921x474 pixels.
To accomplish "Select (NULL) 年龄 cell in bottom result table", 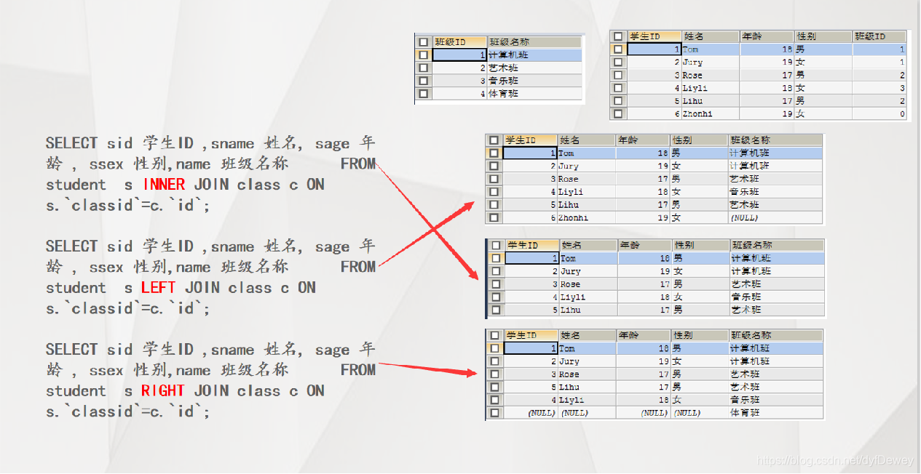I will pyautogui.click(x=644, y=412).
